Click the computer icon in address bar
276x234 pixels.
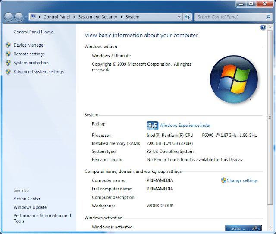click(33, 17)
